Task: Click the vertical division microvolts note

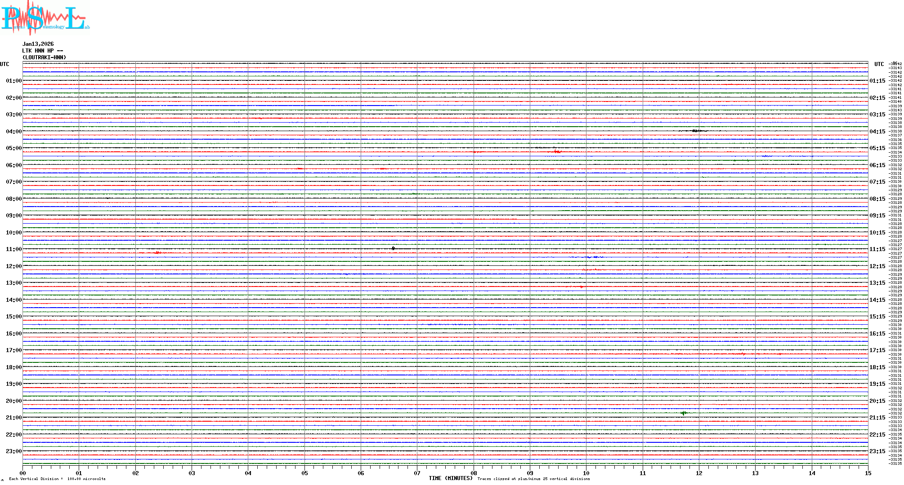Action: pyautogui.click(x=57, y=479)
